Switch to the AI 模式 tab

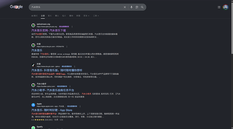click(x=34, y=16)
